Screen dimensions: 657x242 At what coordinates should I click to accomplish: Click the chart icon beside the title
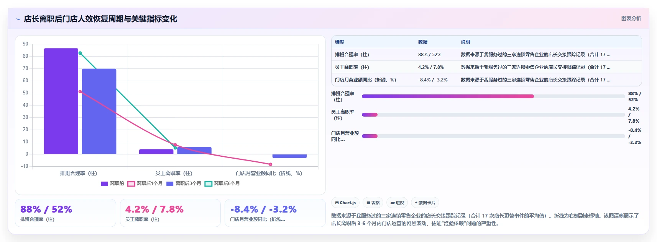(18, 19)
